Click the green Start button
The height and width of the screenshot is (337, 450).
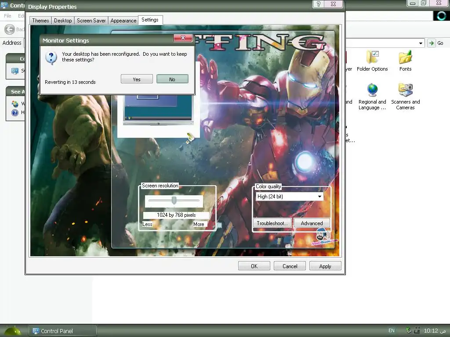click(x=12, y=331)
